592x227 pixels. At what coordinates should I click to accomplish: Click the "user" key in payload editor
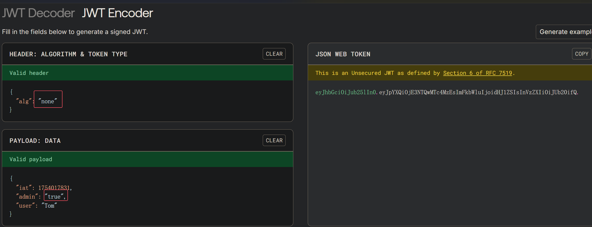pyautogui.click(x=25, y=205)
